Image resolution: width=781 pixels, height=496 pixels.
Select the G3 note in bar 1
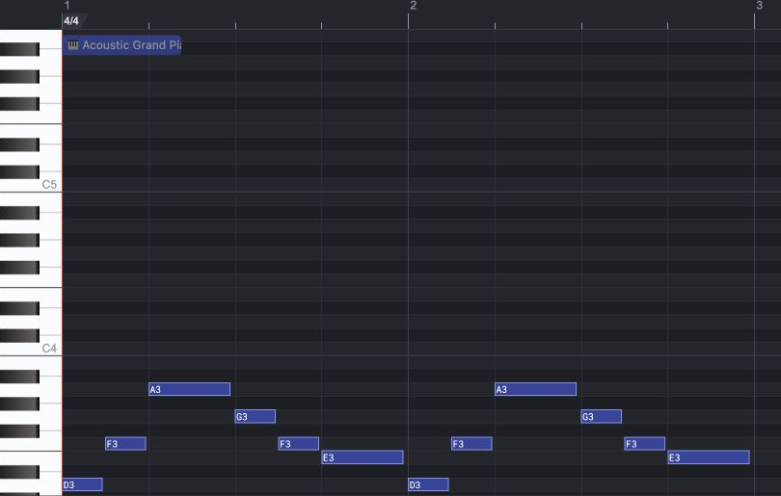255,416
